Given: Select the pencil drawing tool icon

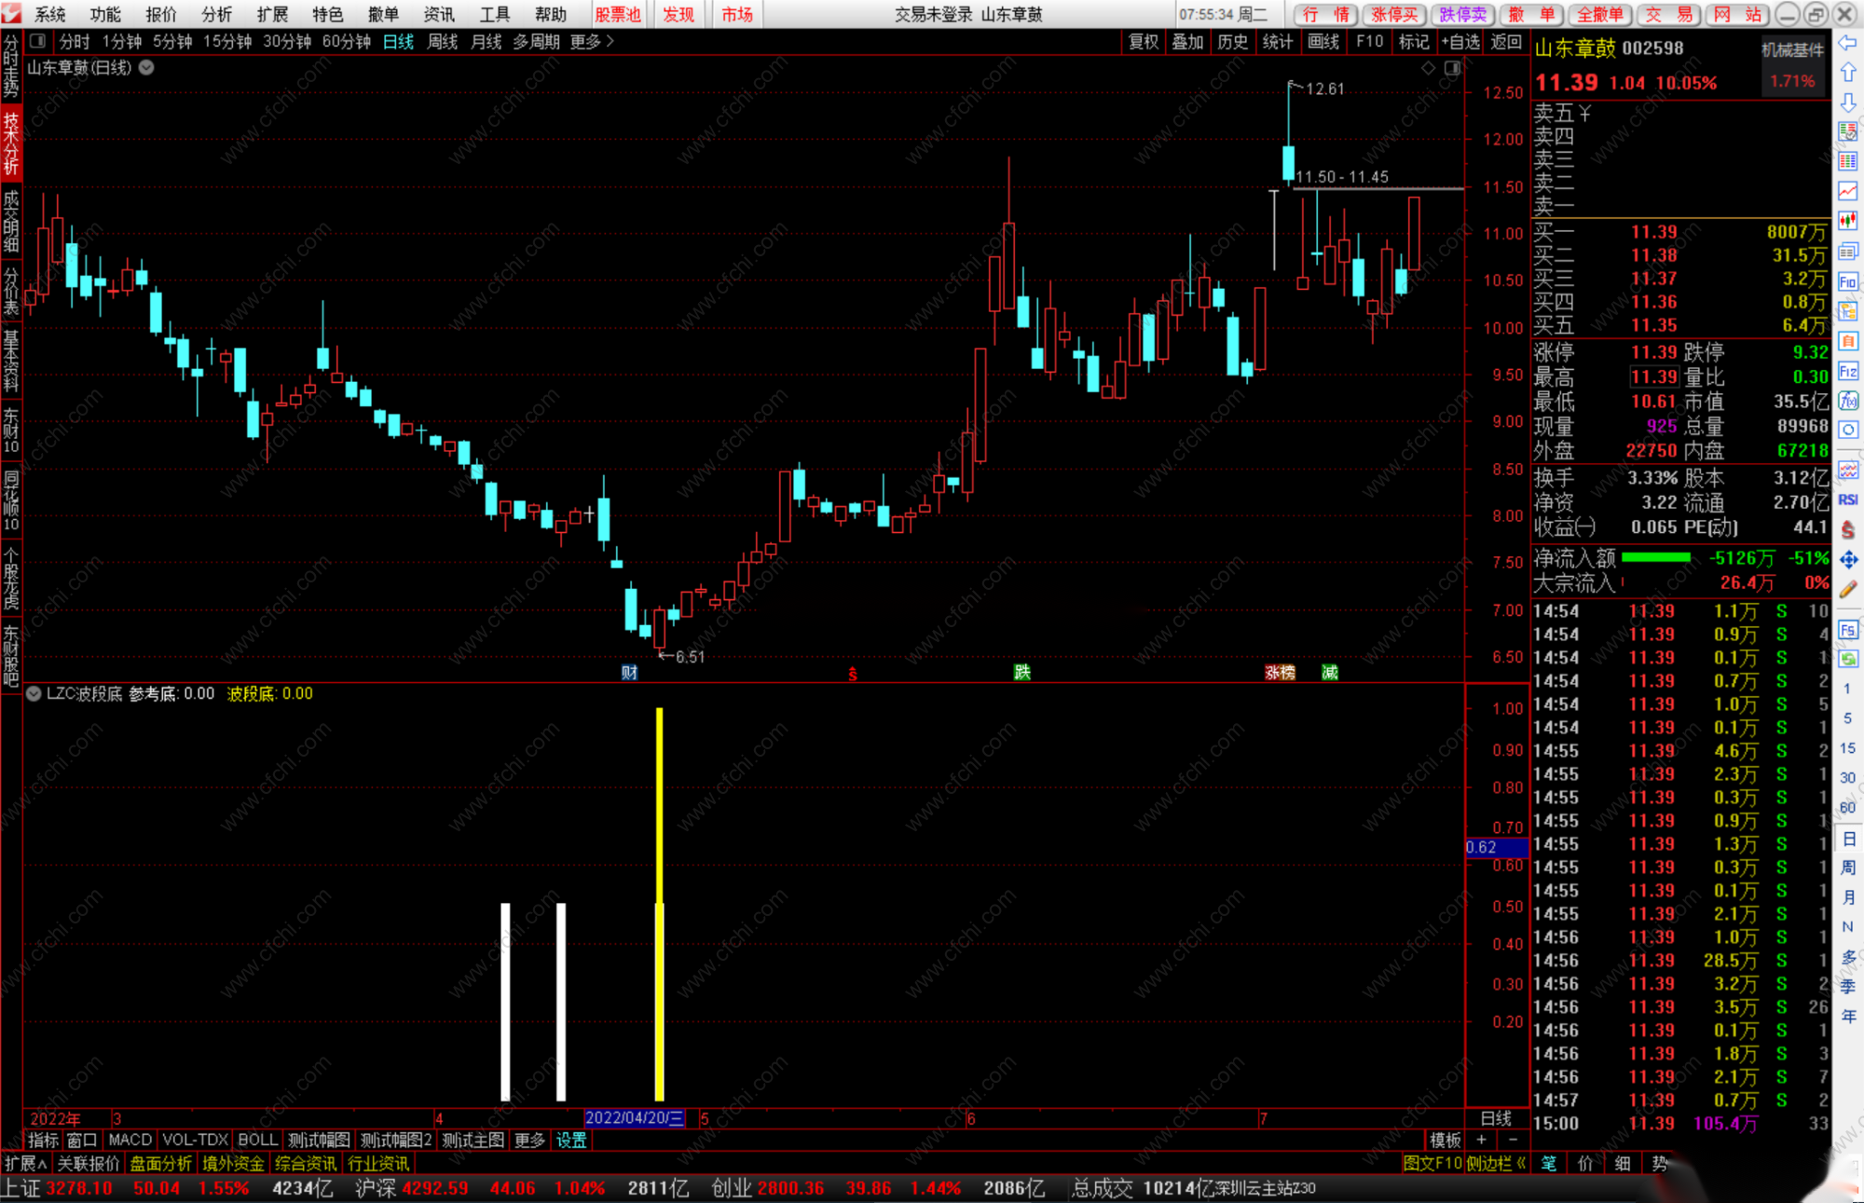Looking at the screenshot, I should [x=1847, y=589].
